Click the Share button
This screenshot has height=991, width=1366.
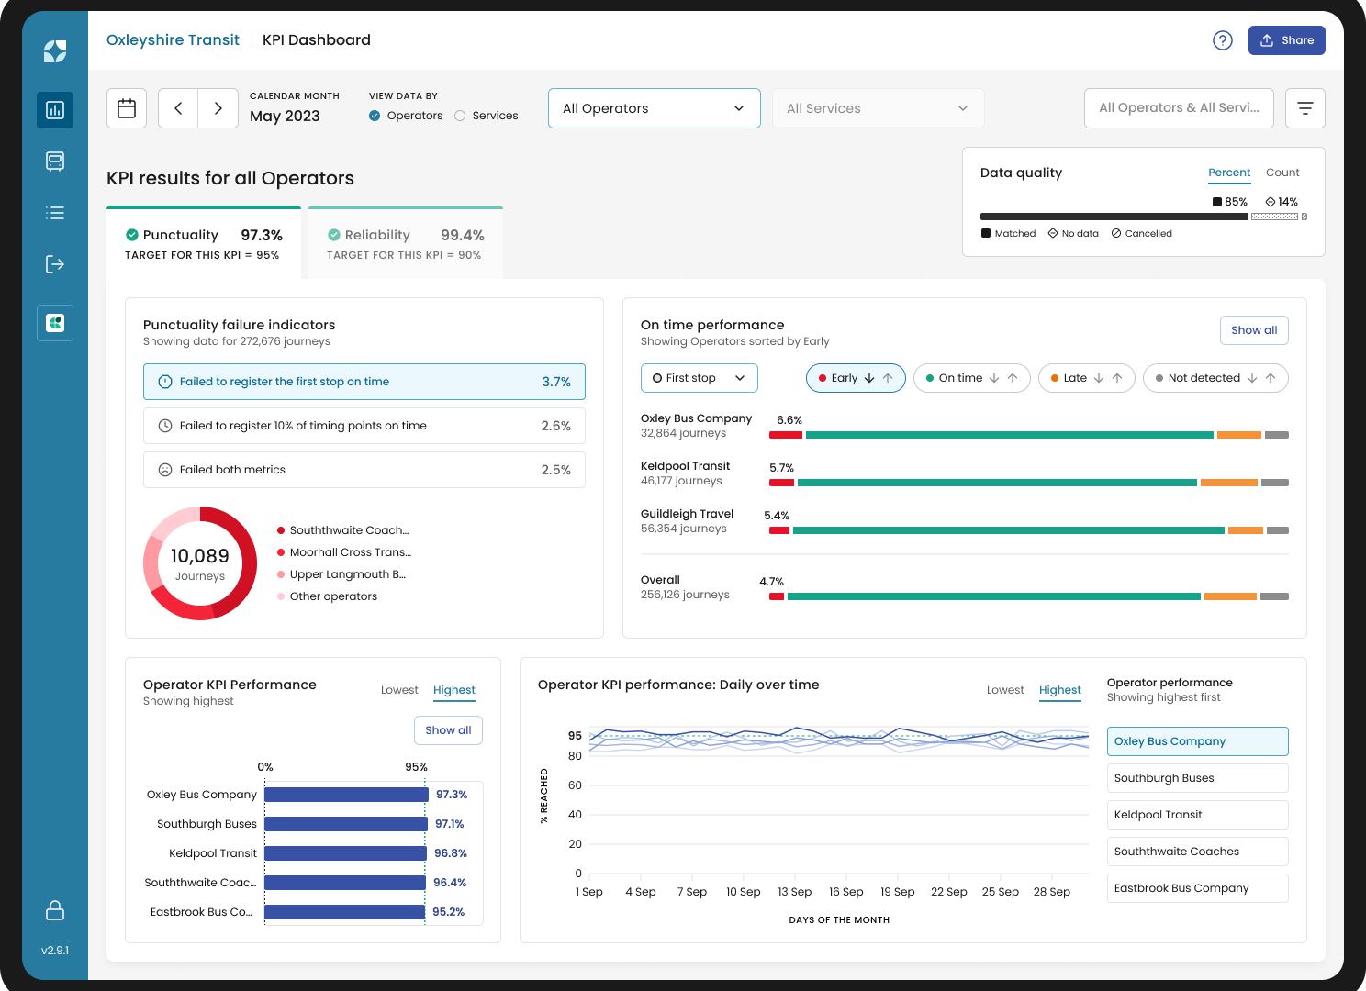tap(1286, 40)
